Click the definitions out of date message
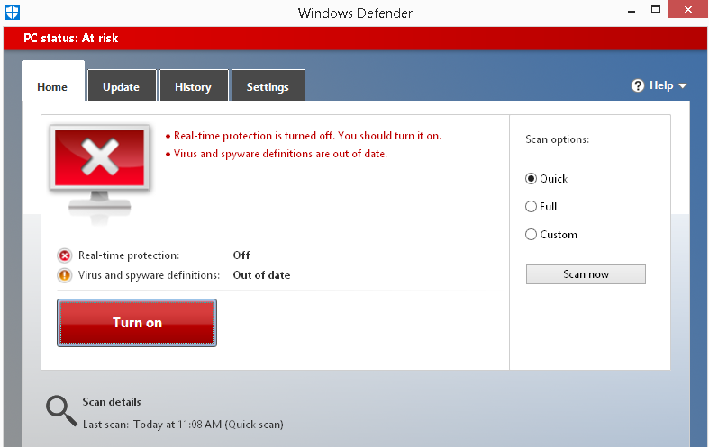 point(280,154)
